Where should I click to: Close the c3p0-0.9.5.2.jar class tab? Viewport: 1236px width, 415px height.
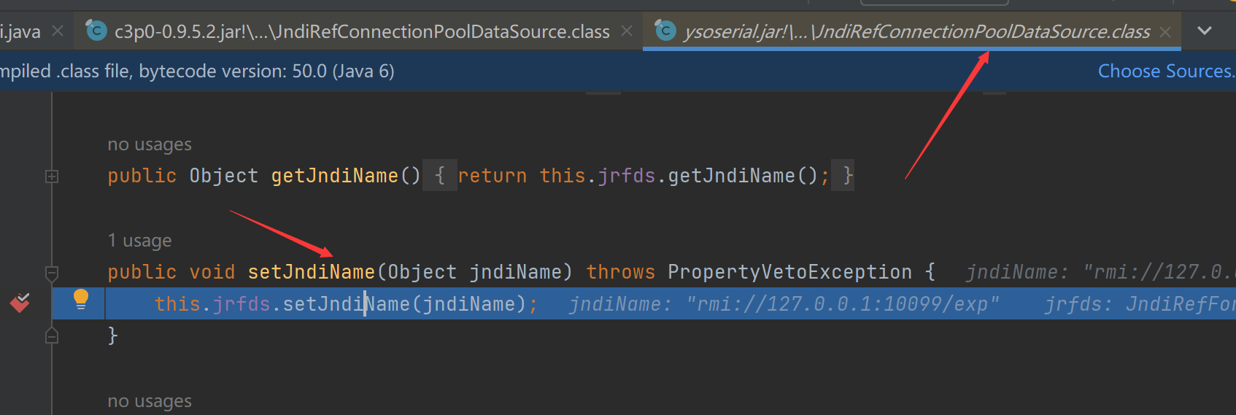627,31
